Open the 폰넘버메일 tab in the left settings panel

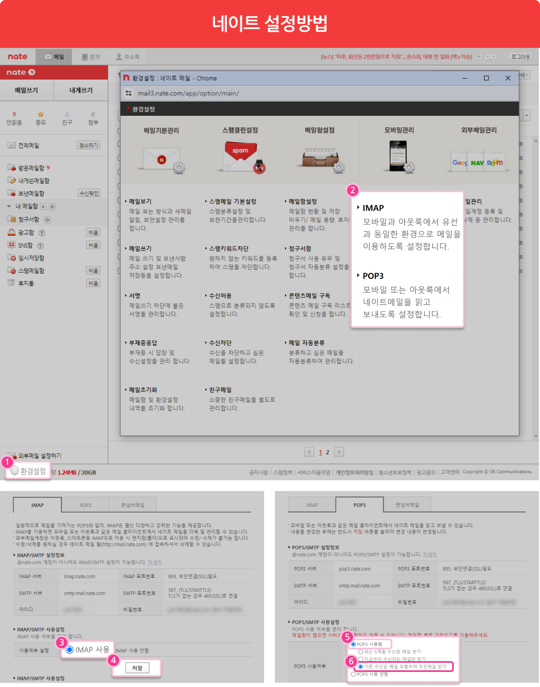pyautogui.click(x=133, y=505)
